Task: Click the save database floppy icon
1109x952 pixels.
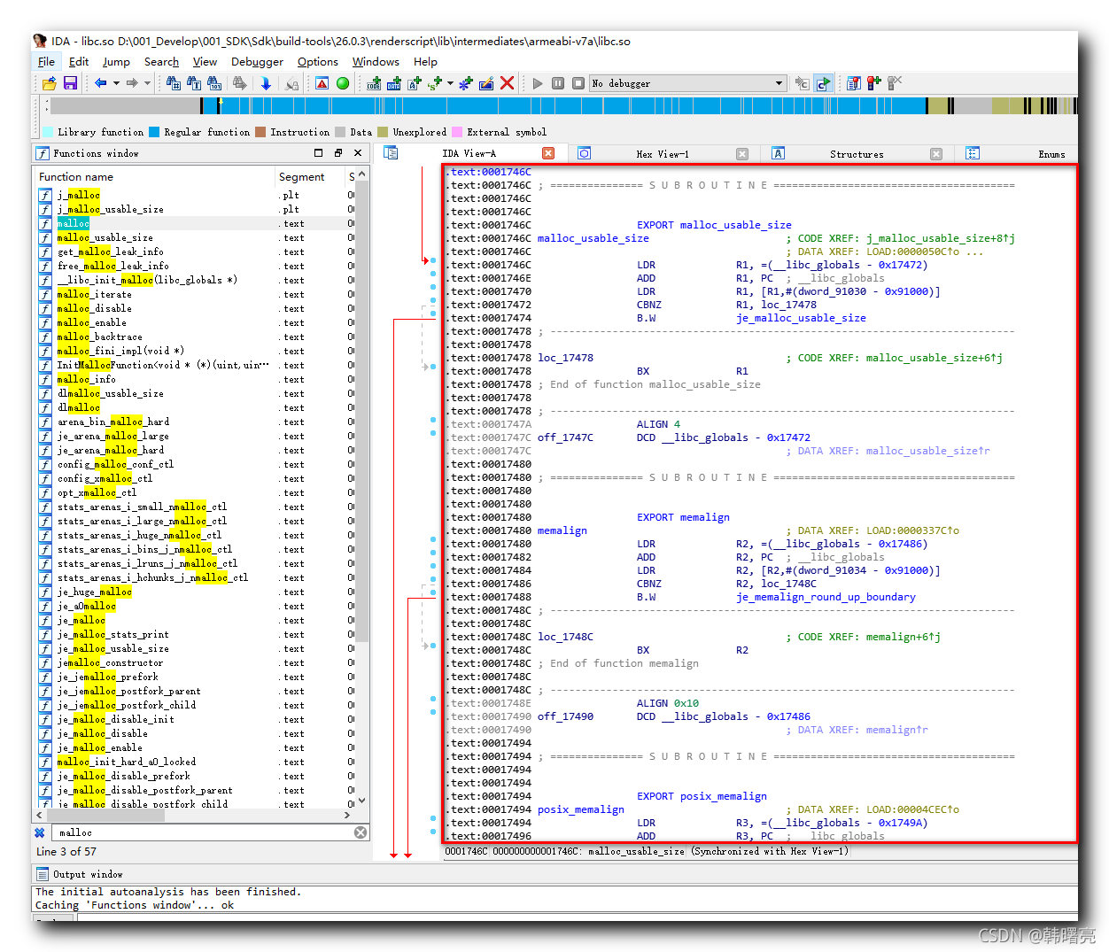Action: tap(70, 83)
